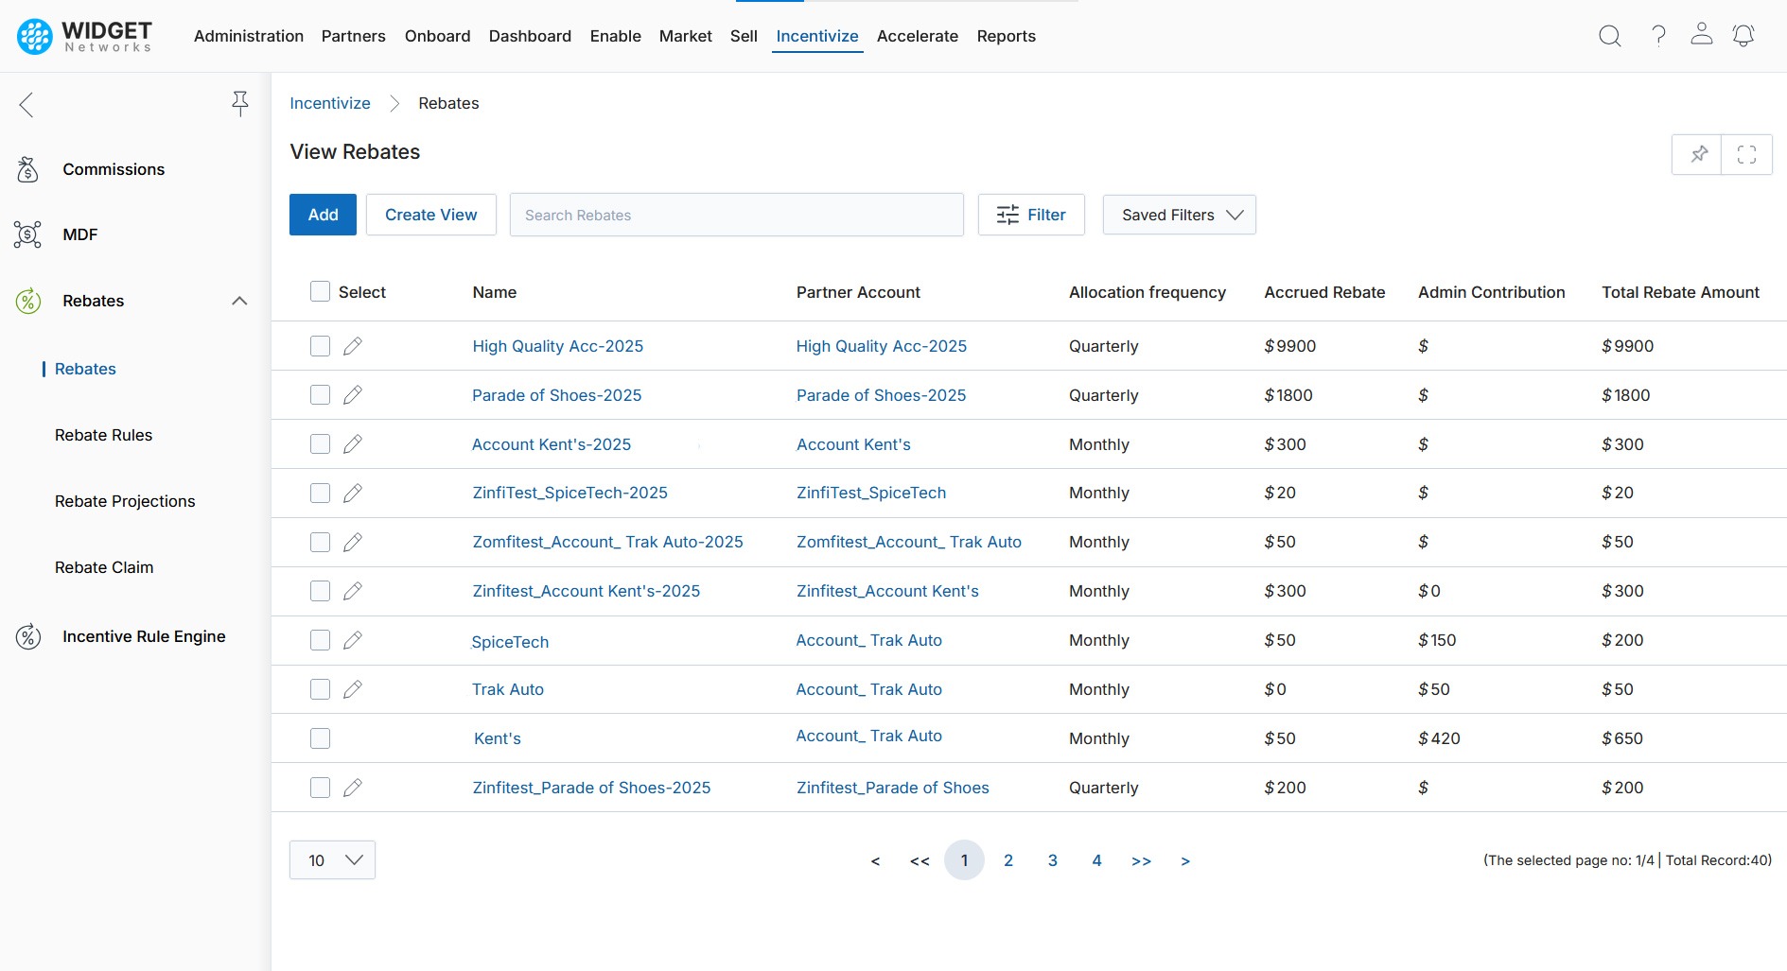The height and width of the screenshot is (971, 1787).
Task: Click the blue Add button
Action: pyautogui.click(x=323, y=215)
